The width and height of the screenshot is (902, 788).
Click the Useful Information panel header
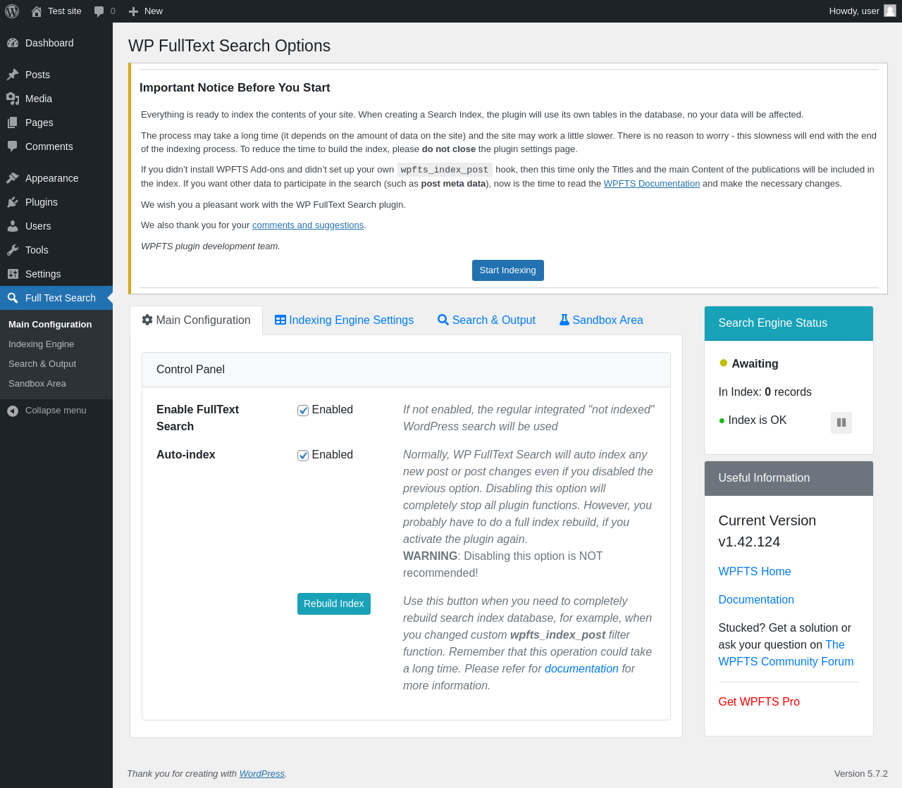coord(789,478)
